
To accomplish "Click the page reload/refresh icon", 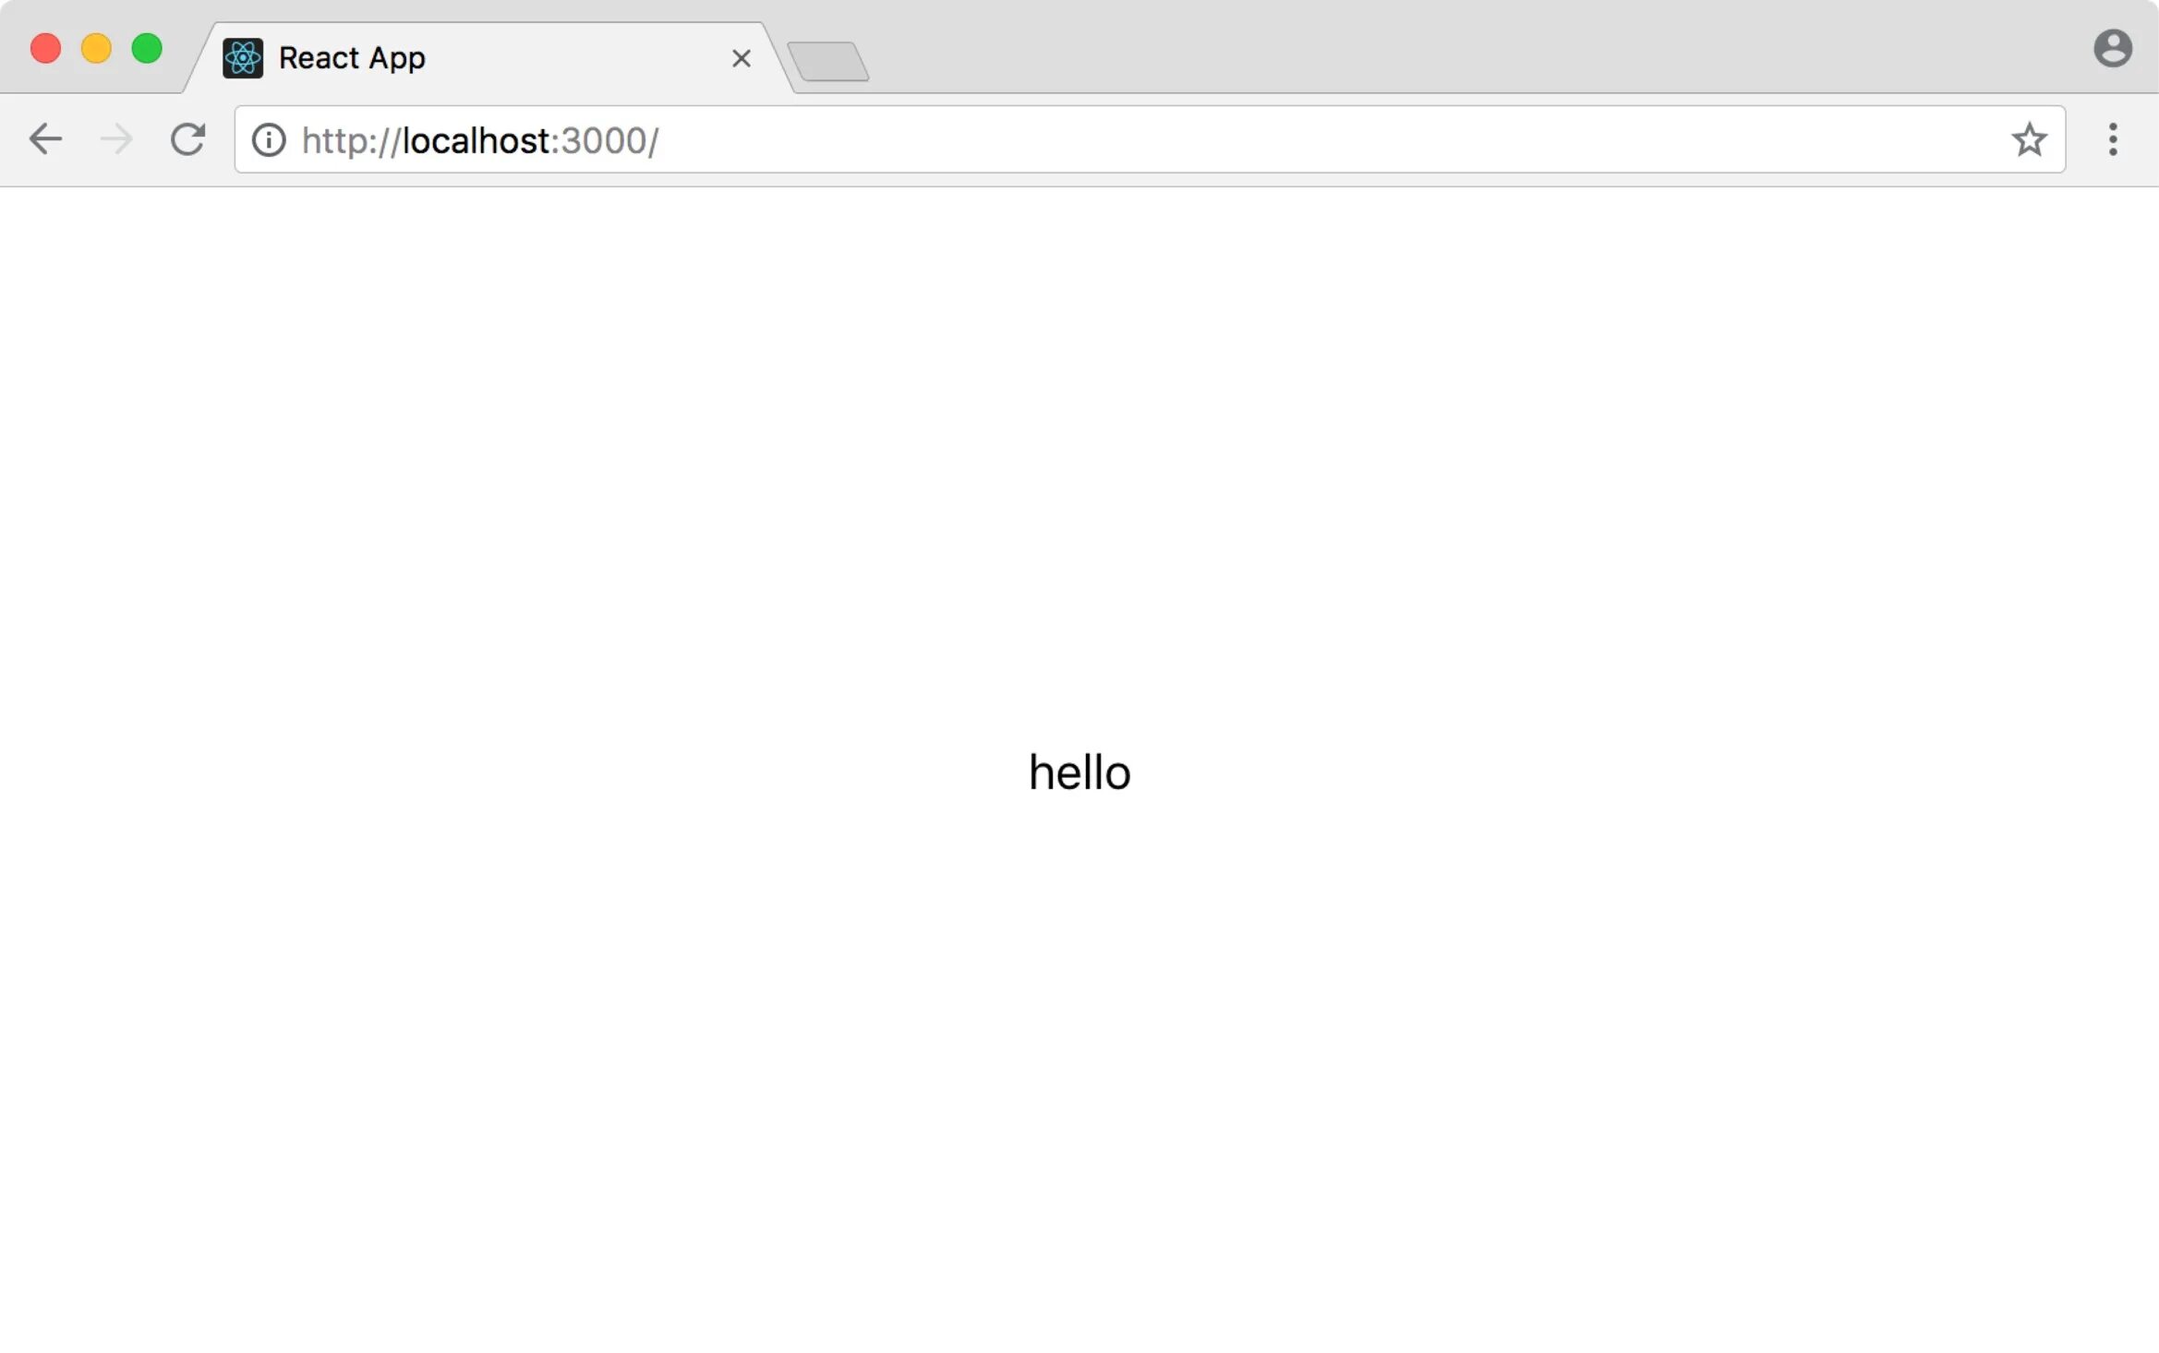I will [186, 140].
